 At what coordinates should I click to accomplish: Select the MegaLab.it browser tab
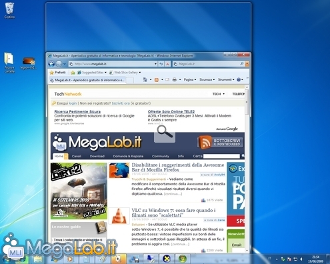(x=87, y=80)
